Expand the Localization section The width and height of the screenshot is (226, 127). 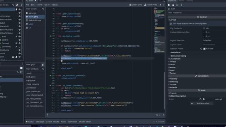pos(174,59)
